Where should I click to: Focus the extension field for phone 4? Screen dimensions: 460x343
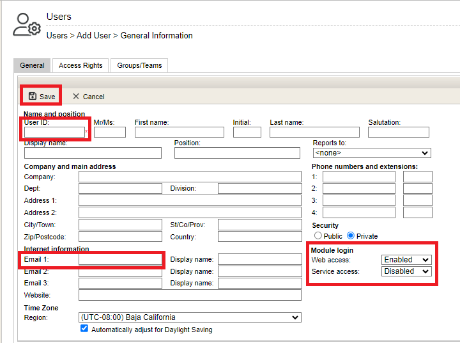click(418, 212)
